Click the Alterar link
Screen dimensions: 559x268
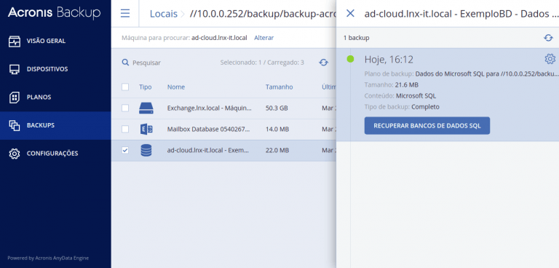[x=263, y=37]
